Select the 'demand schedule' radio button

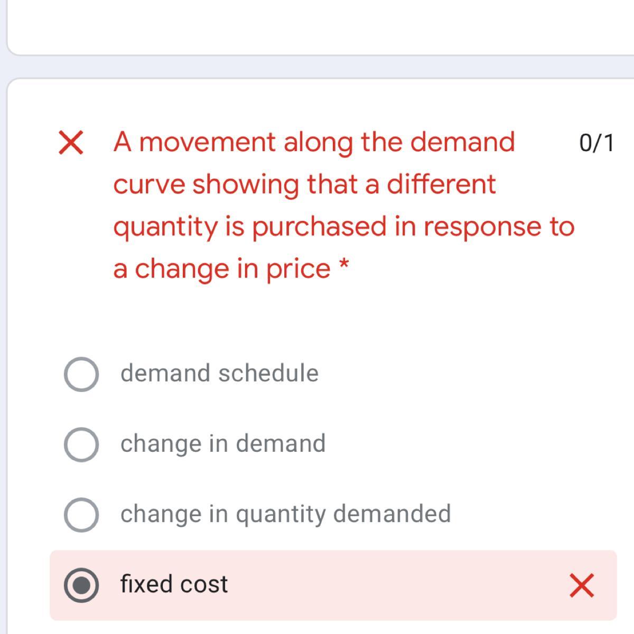(x=81, y=374)
